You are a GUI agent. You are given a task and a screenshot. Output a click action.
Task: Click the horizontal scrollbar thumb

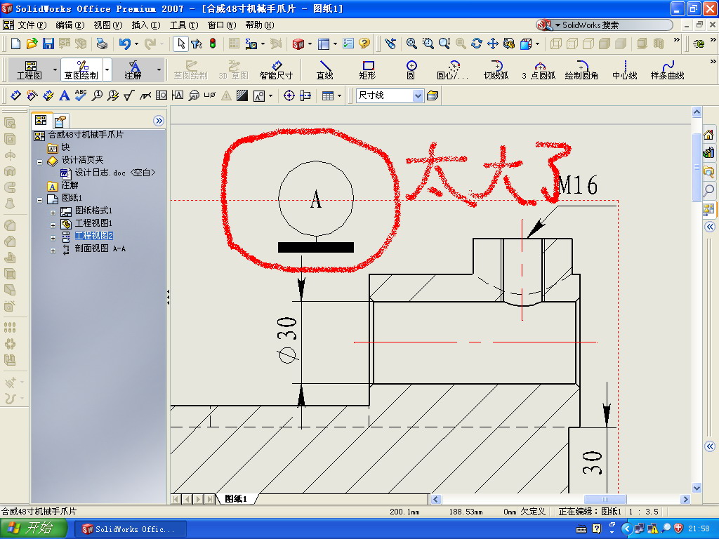click(x=605, y=499)
